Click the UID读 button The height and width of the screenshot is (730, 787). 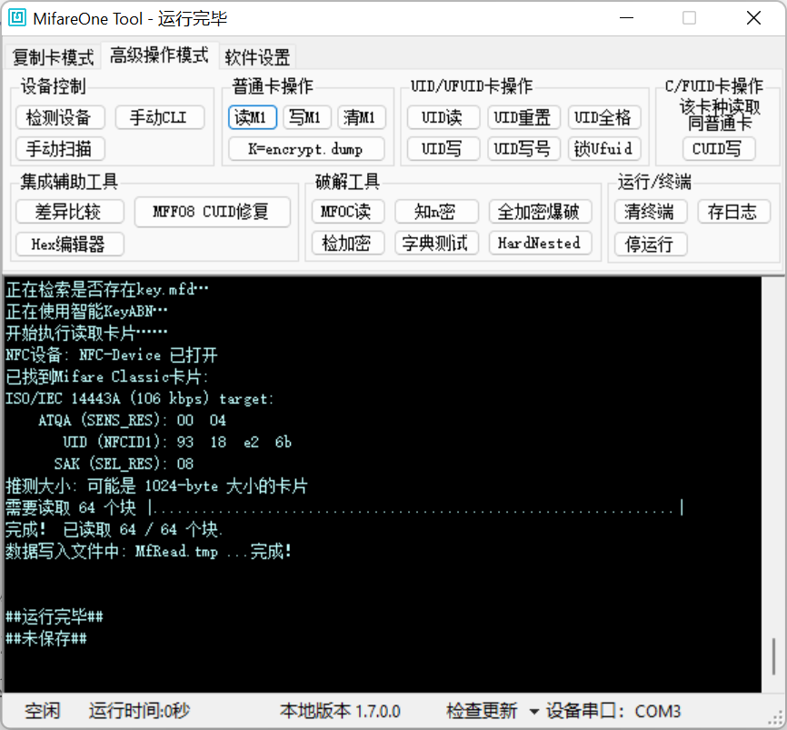point(443,117)
